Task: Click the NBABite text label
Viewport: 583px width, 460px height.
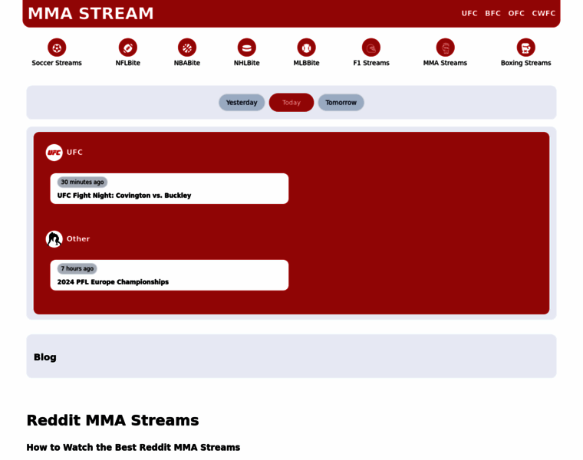Action: coord(187,63)
